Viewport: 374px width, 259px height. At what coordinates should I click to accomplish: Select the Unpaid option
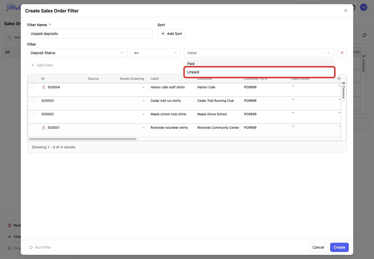(x=259, y=72)
